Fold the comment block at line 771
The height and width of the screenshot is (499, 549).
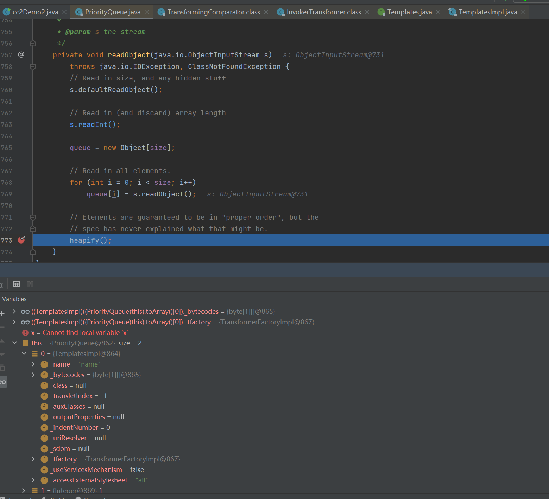pyautogui.click(x=33, y=217)
